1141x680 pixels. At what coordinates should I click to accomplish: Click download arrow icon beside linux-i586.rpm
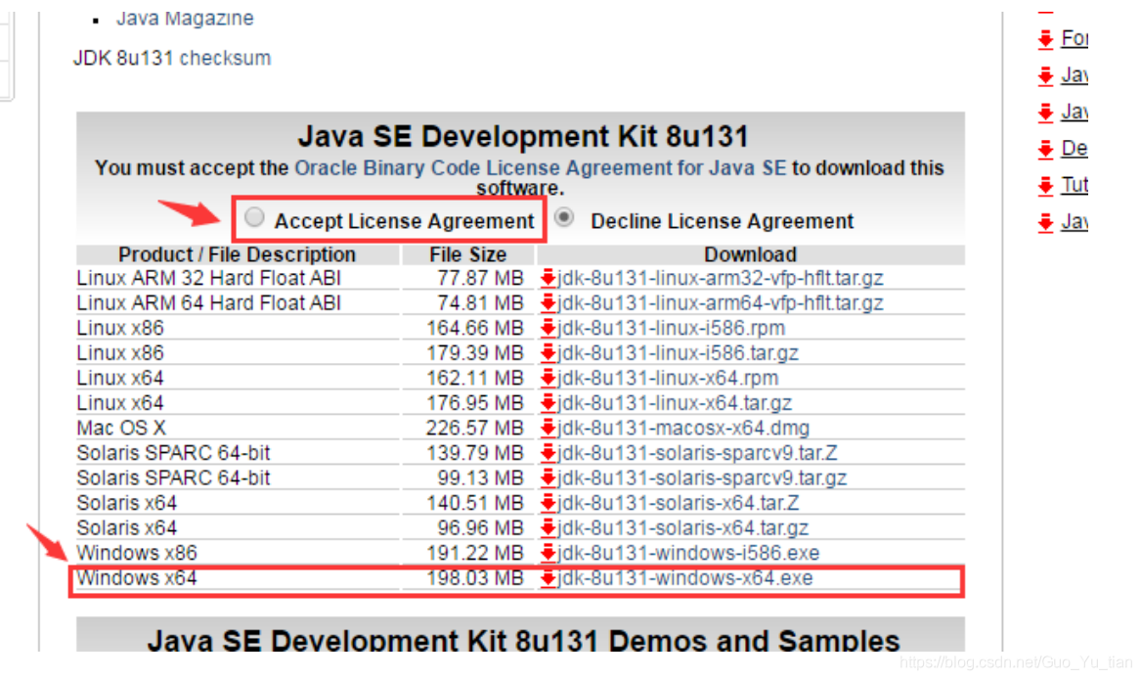[x=549, y=328]
